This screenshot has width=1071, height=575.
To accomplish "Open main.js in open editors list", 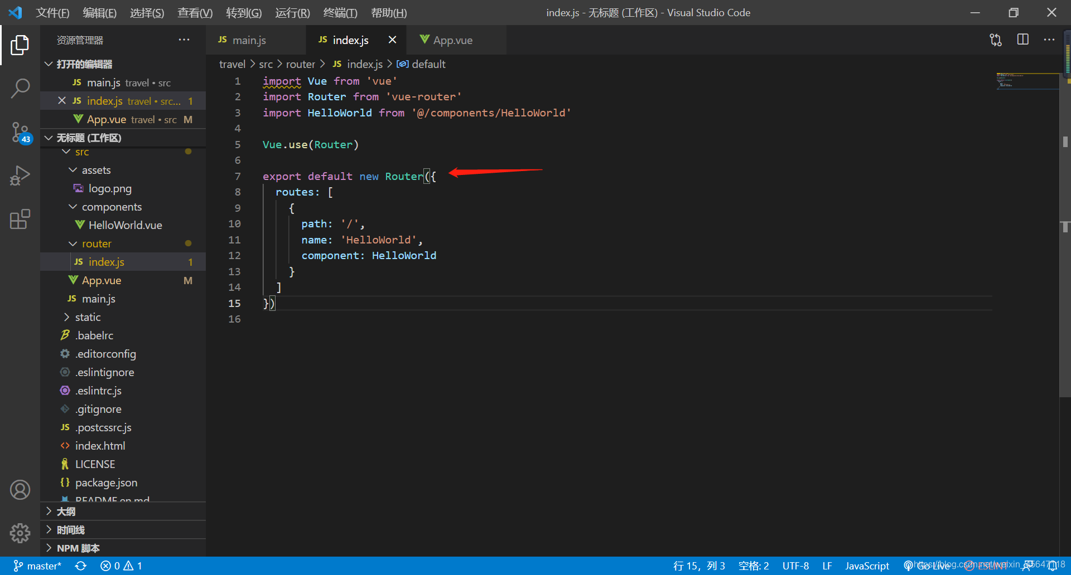I will (x=123, y=82).
